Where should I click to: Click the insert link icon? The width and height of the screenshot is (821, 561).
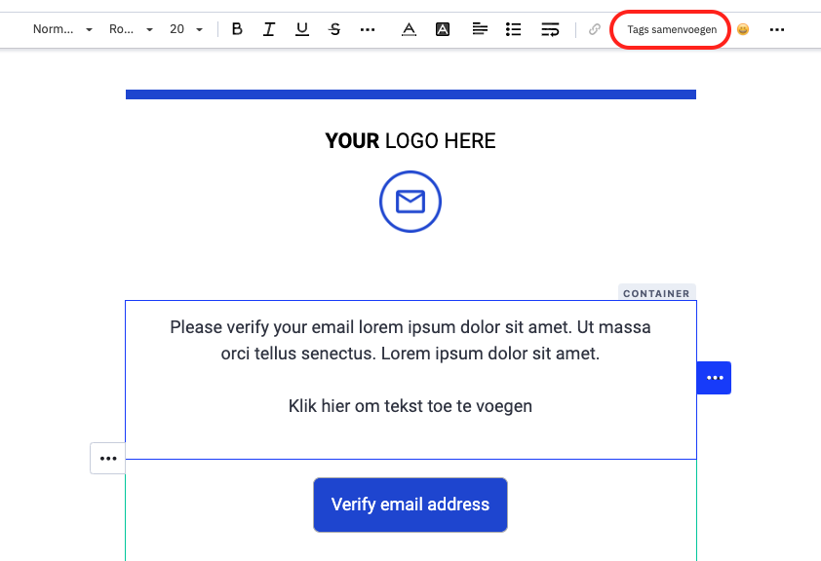click(x=594, y=29)
